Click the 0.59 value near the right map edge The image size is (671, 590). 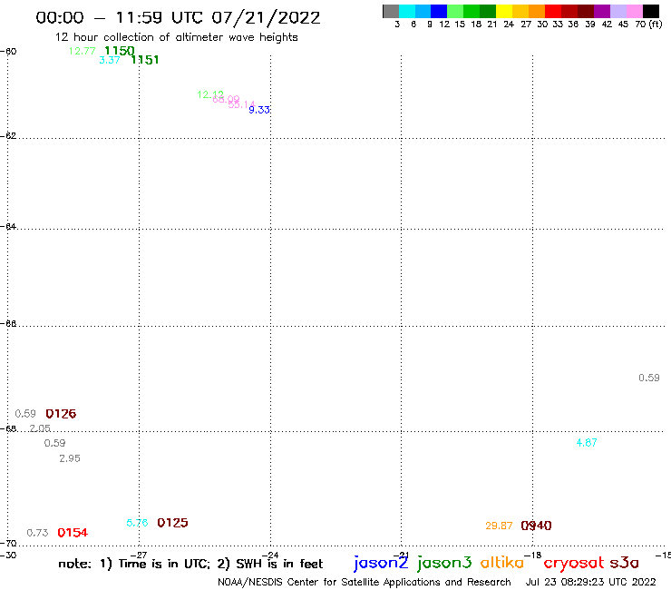[649, 378]
